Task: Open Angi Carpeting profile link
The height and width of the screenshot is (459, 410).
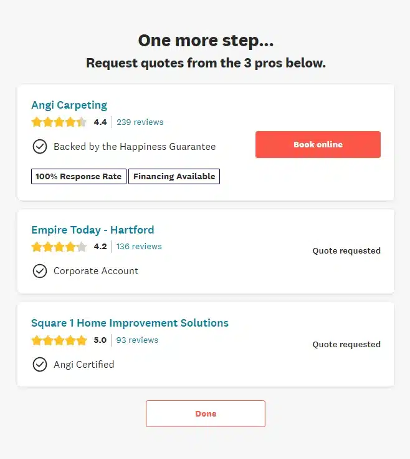Action: coord(69,105)
